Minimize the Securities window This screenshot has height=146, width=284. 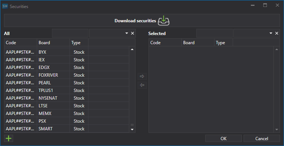click(253, 5)
